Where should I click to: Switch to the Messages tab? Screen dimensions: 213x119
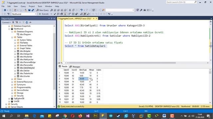click(x=75, y=67)
